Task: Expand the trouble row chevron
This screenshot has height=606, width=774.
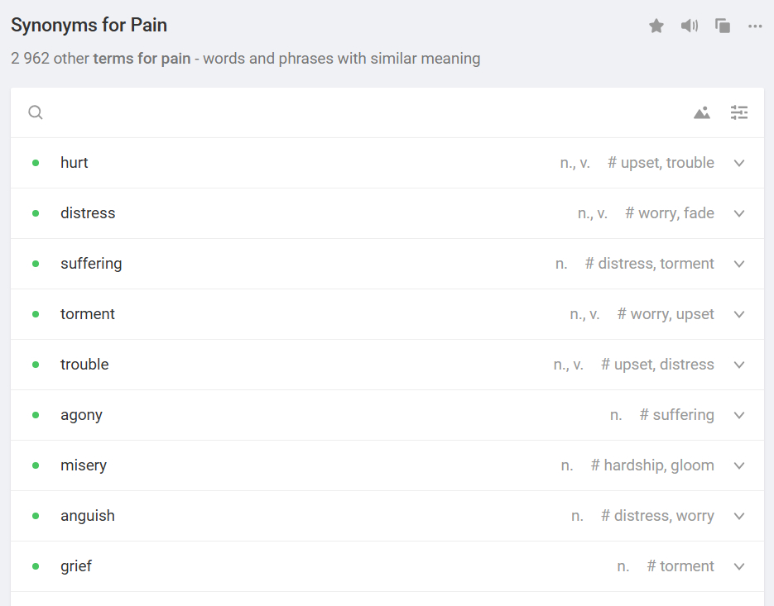Action: (x=739, y=365)
